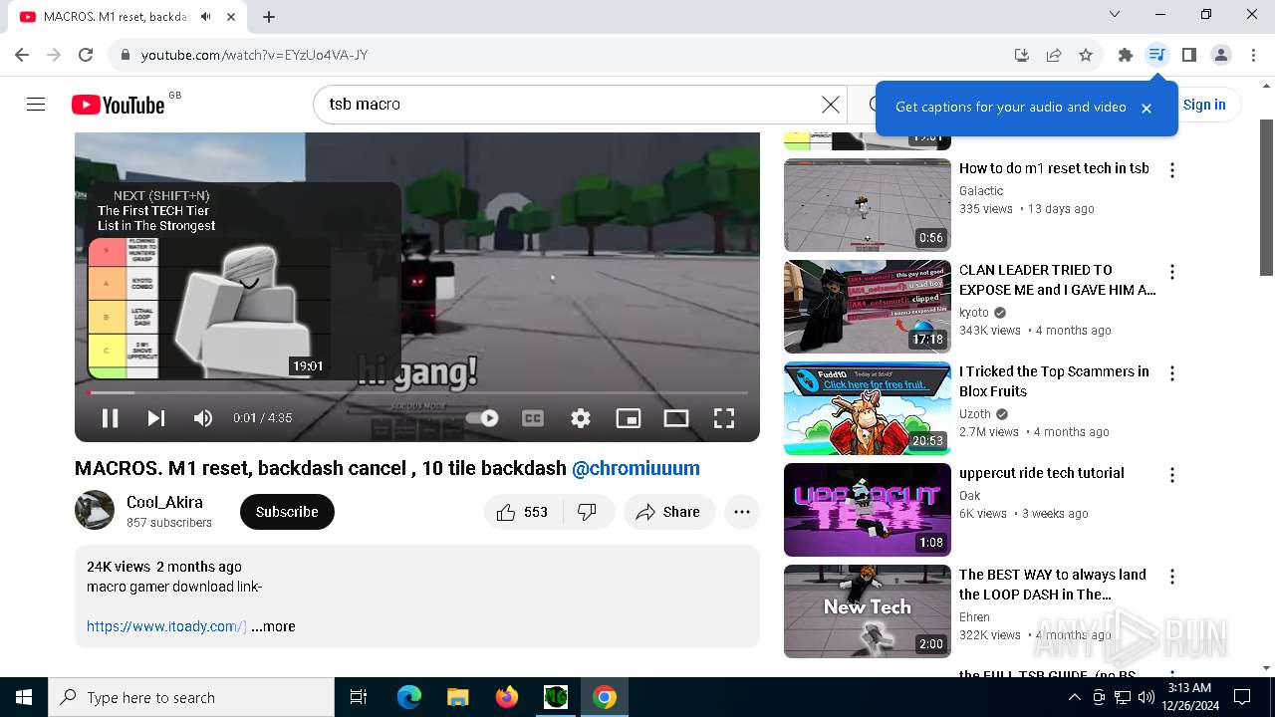Install page download icon in address bar

point(1022,55)
